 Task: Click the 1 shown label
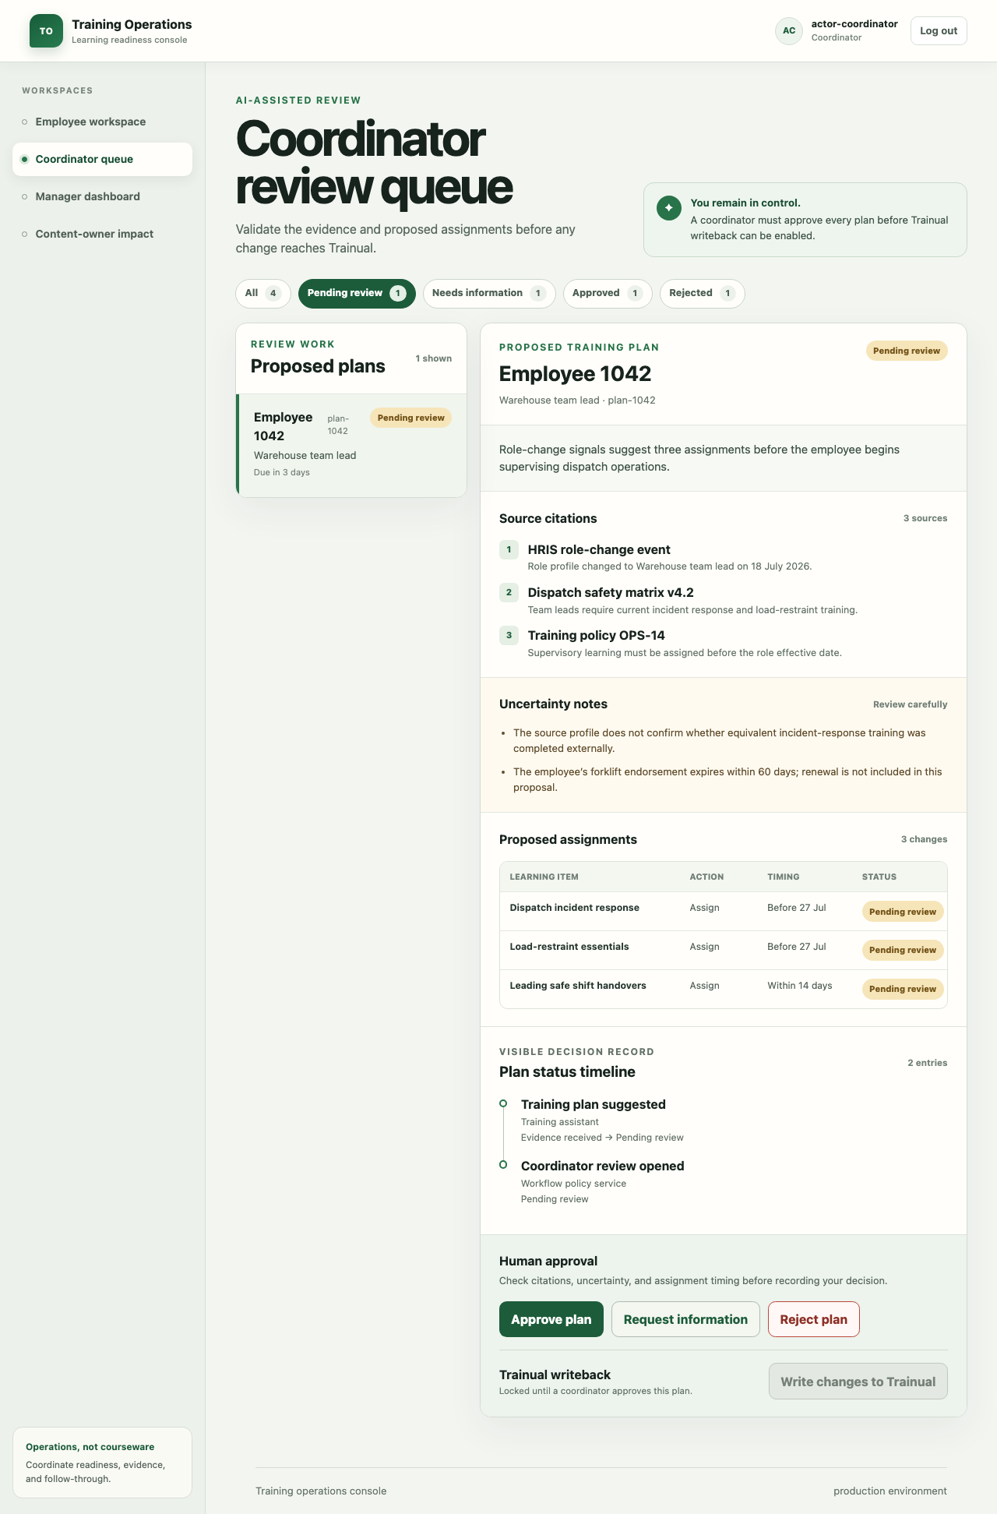click(x=433, y=358)
